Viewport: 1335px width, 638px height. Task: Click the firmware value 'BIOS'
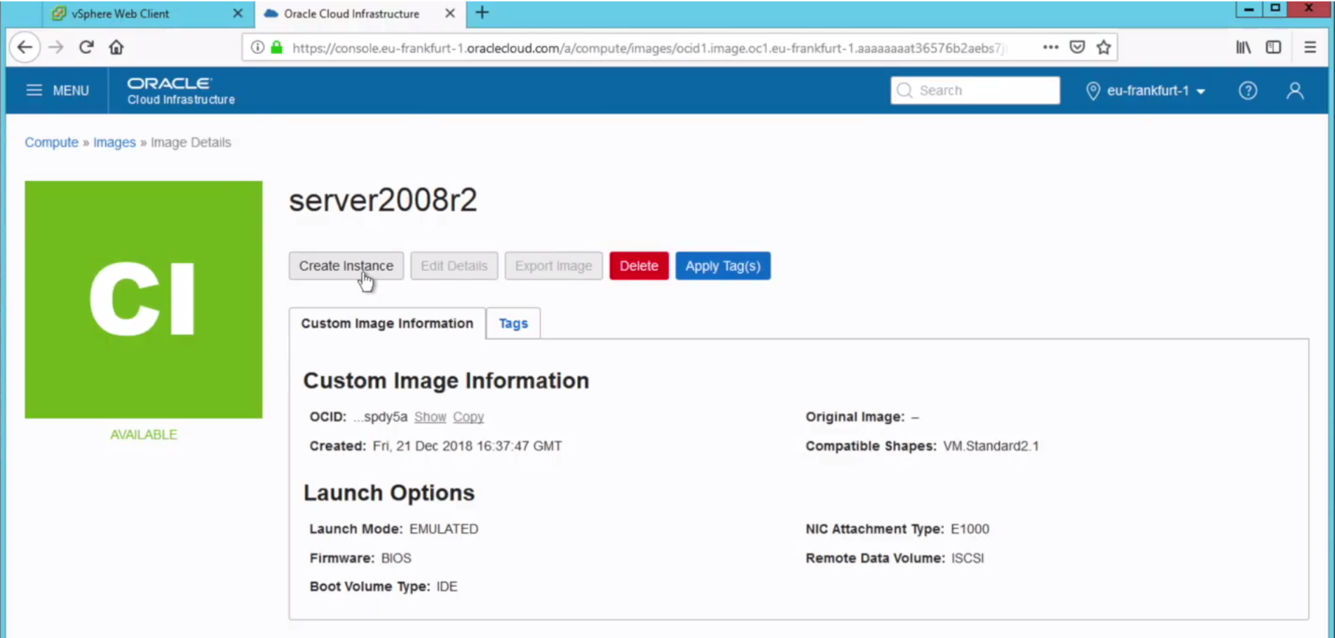396,558
